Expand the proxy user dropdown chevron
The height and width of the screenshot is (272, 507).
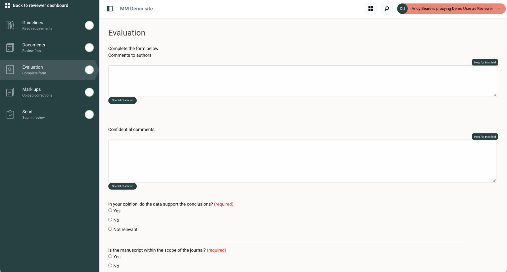point(499,9)
